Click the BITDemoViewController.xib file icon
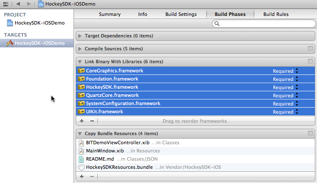 [81, 143]
